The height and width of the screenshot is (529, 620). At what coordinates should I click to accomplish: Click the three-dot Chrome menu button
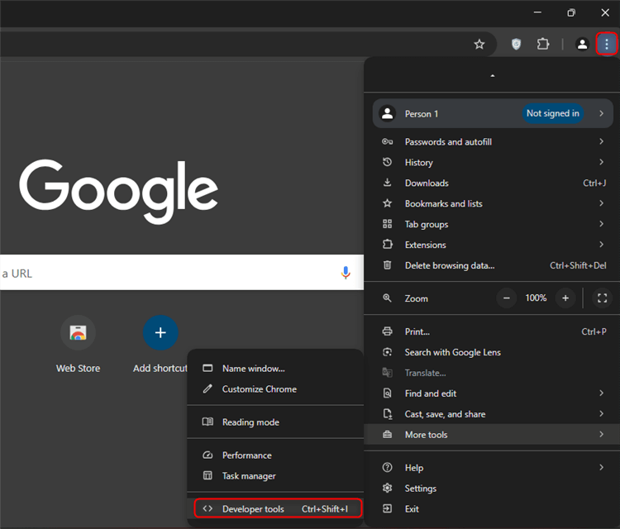click(x=607, y=44)
